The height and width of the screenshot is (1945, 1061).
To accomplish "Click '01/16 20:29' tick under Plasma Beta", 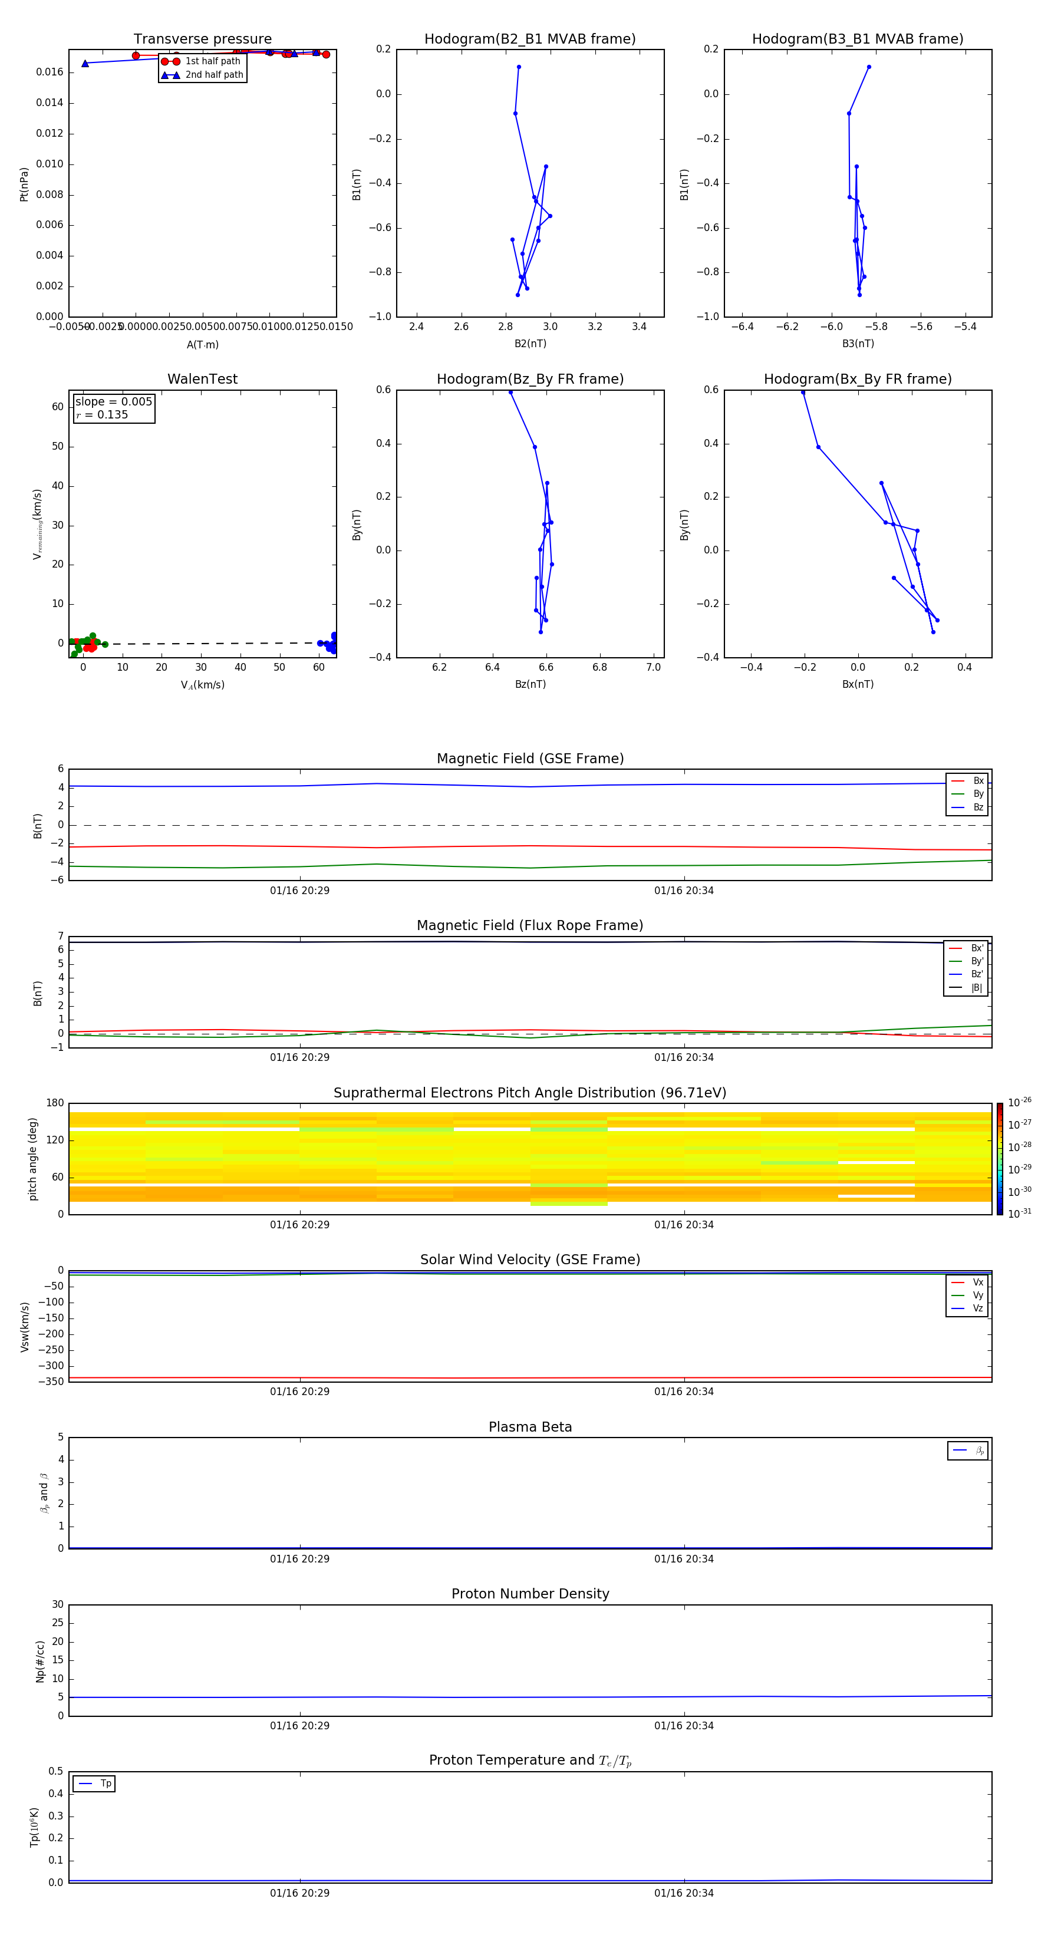I will [x=300, y=1558].
